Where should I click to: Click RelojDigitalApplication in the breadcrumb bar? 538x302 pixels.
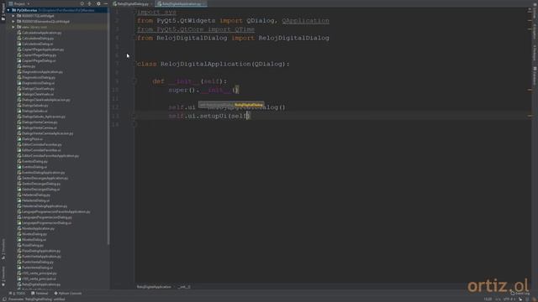[x=154, y=287]
